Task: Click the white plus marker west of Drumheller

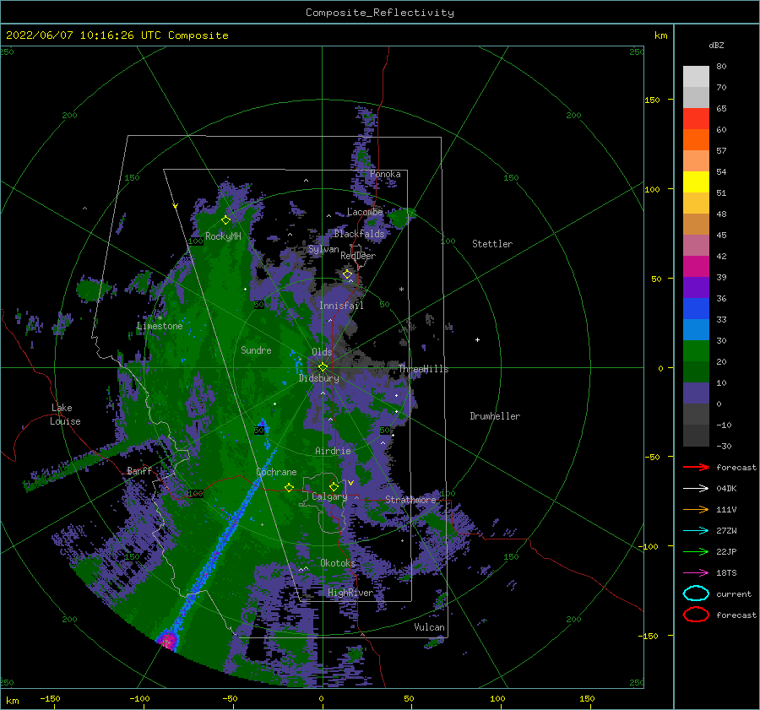Action: (477, 339)
